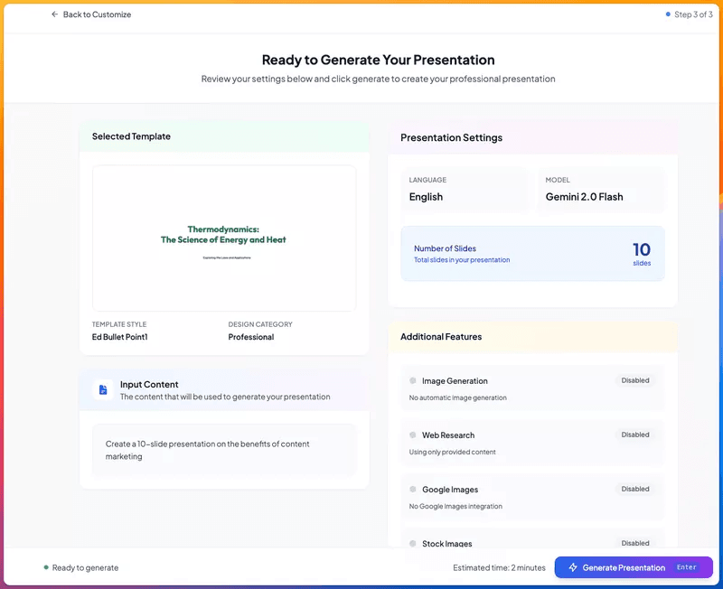
Task: Click the gray status dot beside Google Images
Action: point(413,490)
